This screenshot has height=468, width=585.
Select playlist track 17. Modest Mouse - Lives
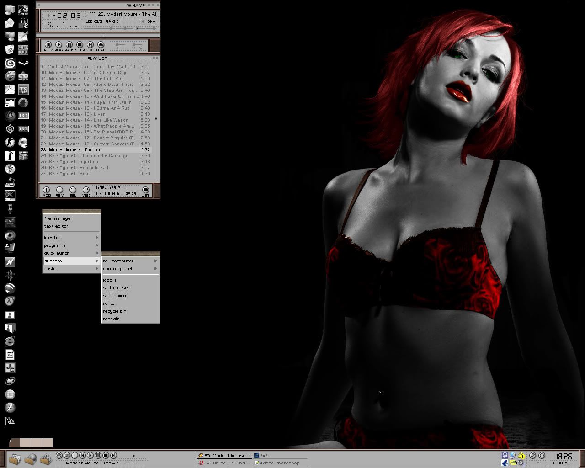coord(96,114)
